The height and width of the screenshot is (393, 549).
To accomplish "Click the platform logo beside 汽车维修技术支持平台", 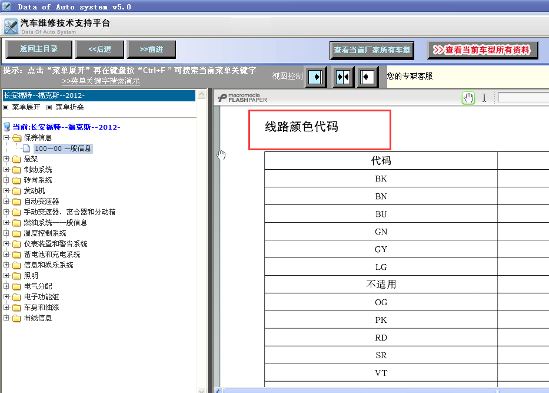I will pyautogui.click(x=11, y=27).
